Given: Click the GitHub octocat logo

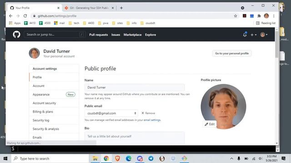Looking at the screenshot, I should click(16, 34).
